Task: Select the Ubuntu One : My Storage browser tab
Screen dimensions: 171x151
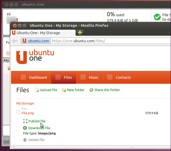Action: (43, 33)
